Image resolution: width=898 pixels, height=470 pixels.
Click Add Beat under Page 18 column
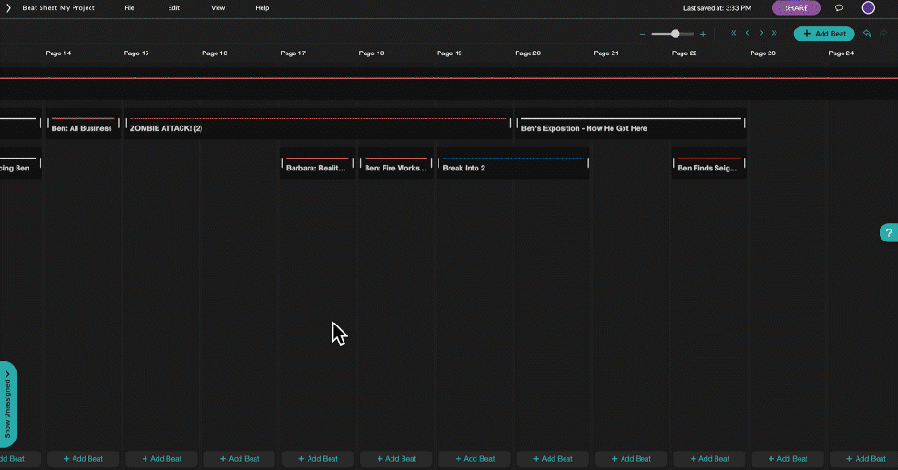tap(396, 459)
